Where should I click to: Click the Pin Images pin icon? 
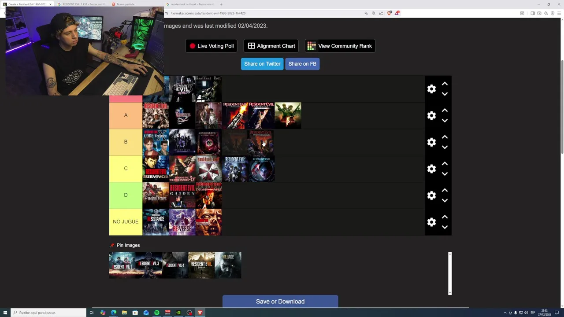[x=112, y=245]
